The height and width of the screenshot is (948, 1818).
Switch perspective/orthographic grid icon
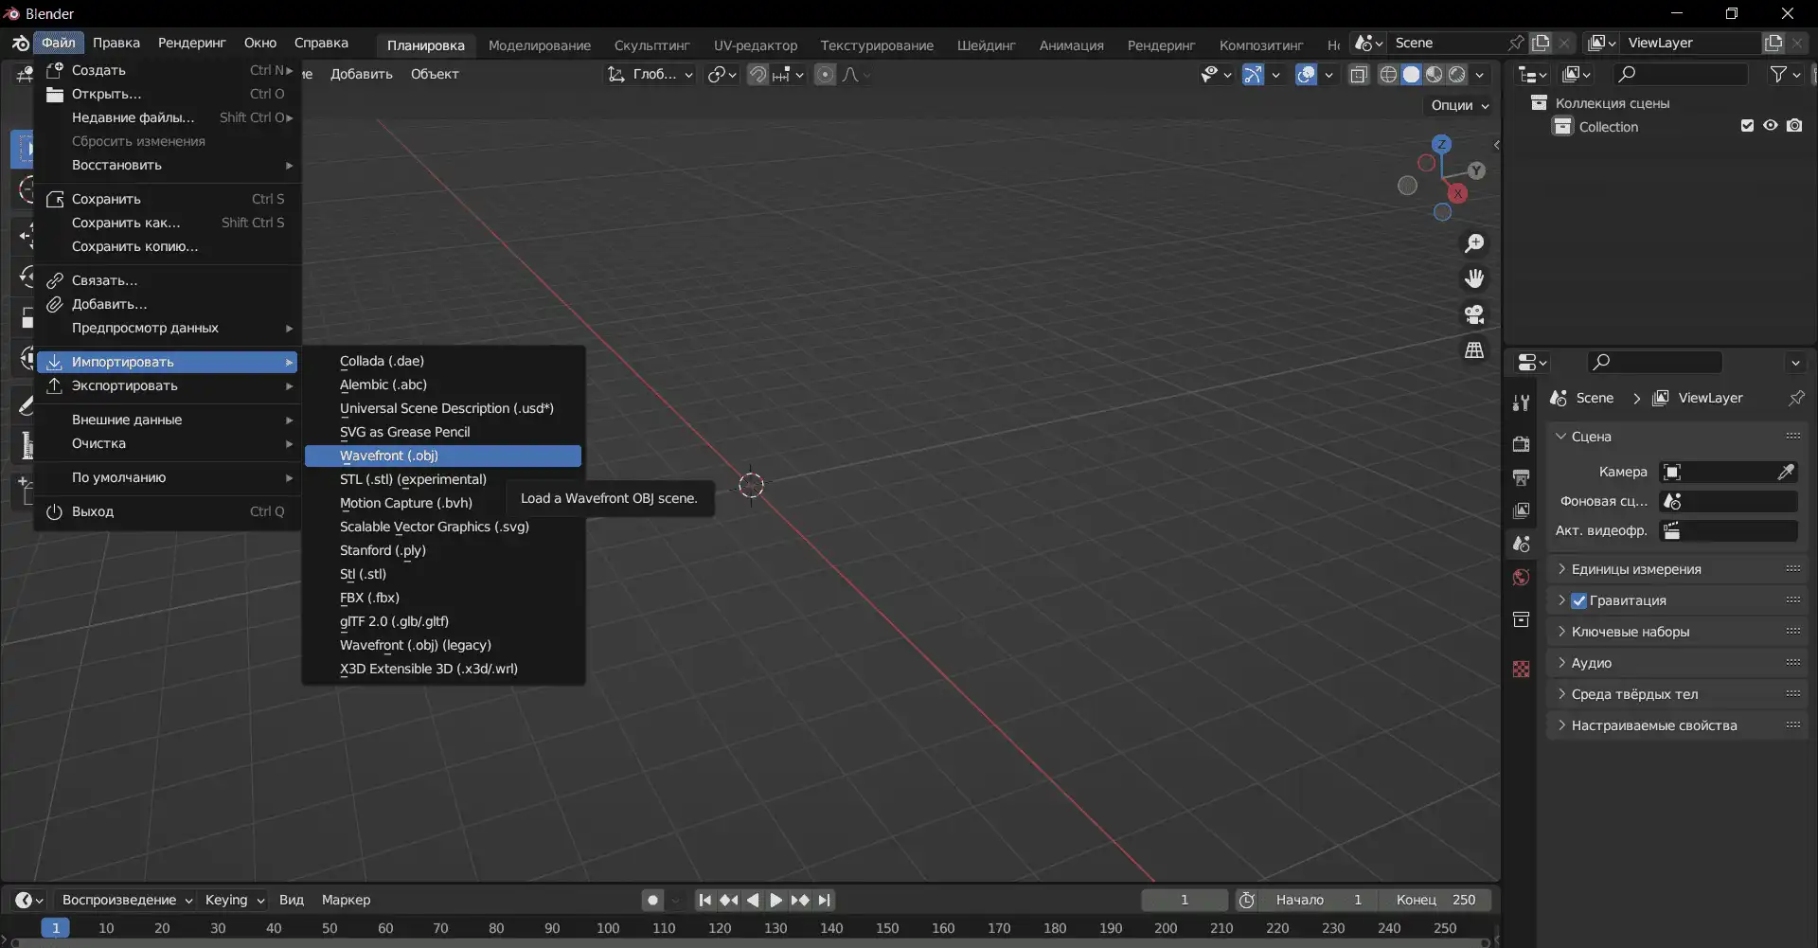(1474, 350)
